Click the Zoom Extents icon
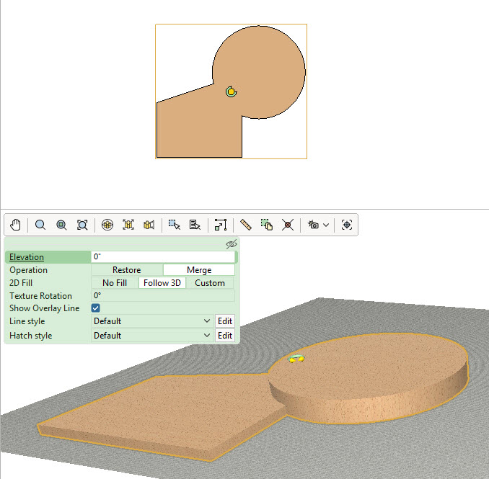The height and width of the screenshot is (479, 489). (x=82, y=225)
